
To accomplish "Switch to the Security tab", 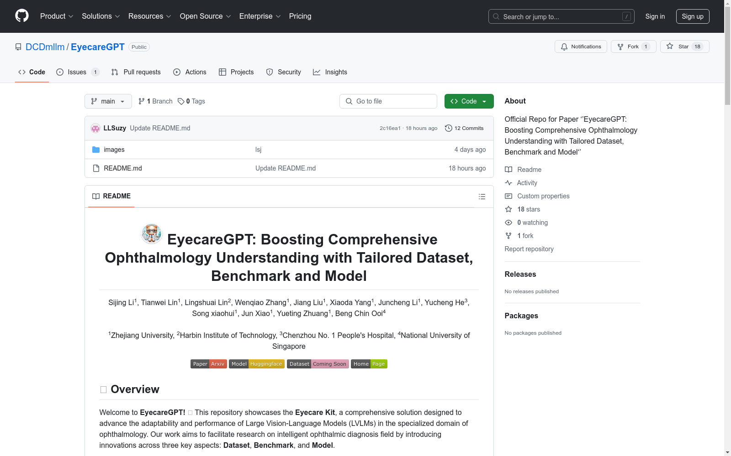I will coord(283,72).
